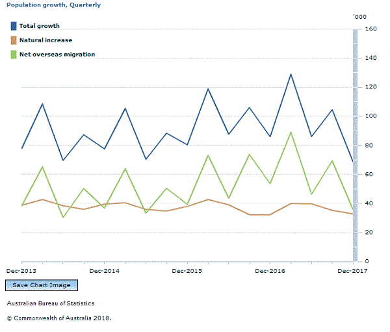Click the '000 unit label above the y-axis
The width and height of the screenshot is (390, 332).
click(x=359, y=16)
